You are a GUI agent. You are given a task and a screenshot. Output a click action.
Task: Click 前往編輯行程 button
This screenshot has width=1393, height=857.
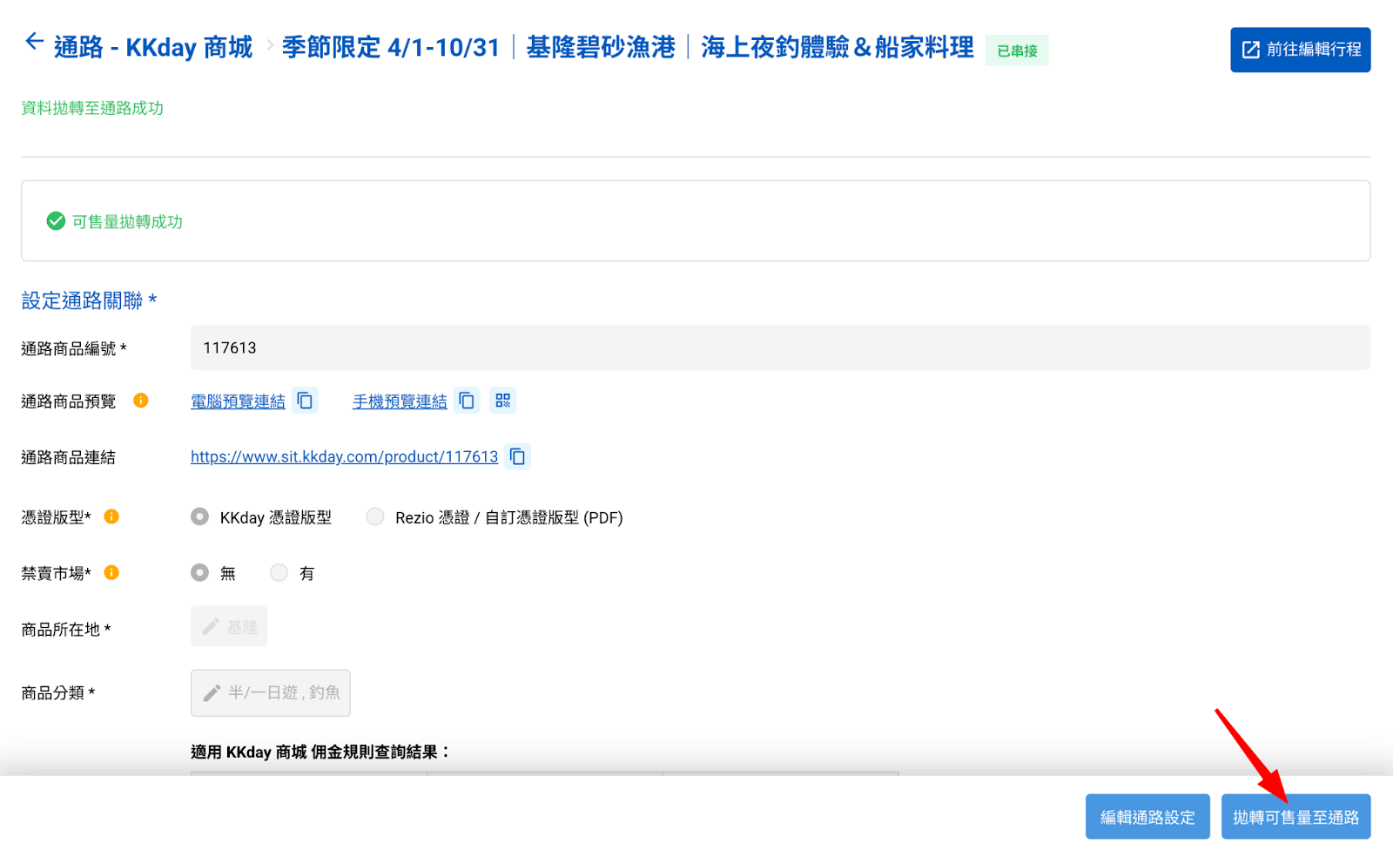point(1300,50)
